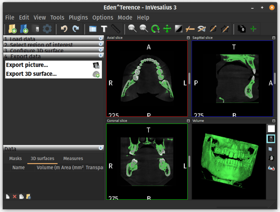280x212 pixels.
Task: Click the red X remove surface icon
Action: [15, 196]
